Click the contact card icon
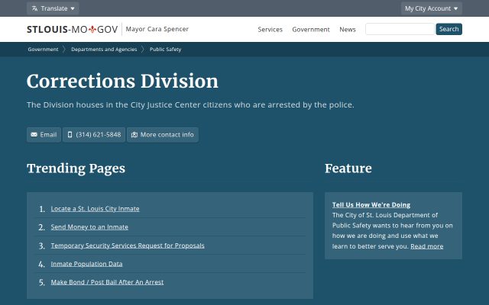The height and width of the screenshot is (305, 489). tap(134, 134)
